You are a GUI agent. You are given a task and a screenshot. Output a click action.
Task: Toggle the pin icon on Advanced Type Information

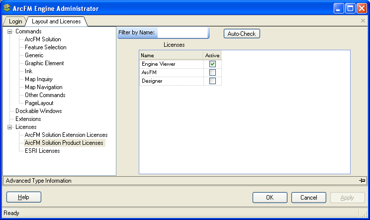362,181
